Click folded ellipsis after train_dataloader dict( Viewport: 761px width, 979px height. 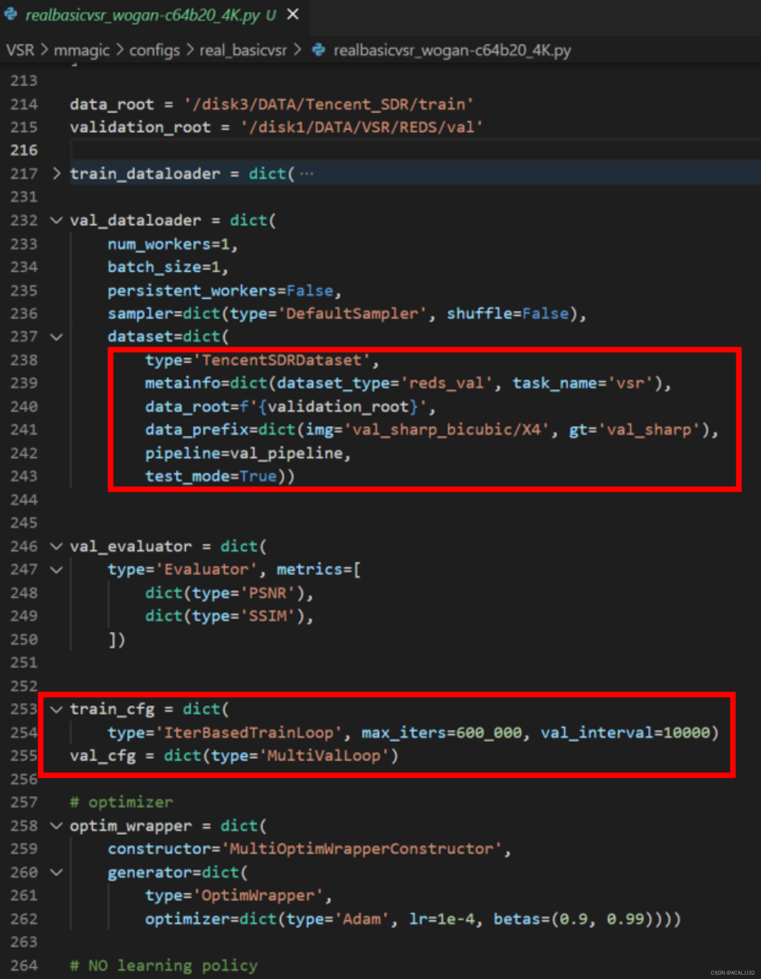pos(307,174)
